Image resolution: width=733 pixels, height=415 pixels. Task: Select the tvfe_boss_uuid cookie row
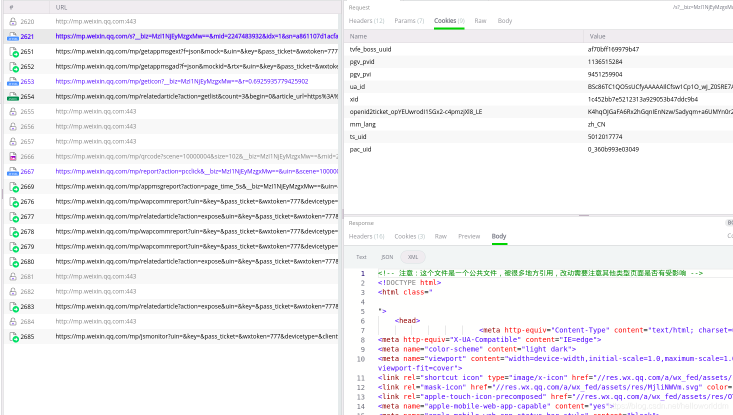(x=538, y=49)
